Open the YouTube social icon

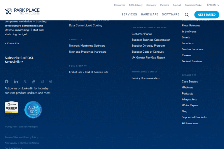click(x=34, y=81)
